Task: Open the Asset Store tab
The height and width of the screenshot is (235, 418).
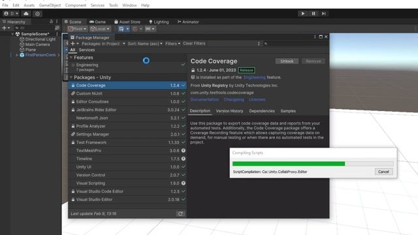Action: point(127,22)
